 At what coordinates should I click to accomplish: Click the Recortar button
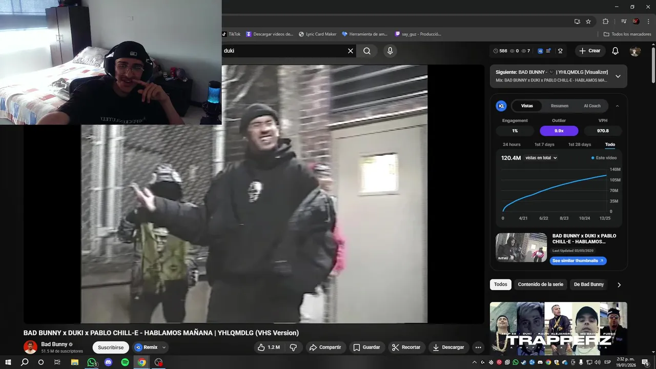coord(406,347)
